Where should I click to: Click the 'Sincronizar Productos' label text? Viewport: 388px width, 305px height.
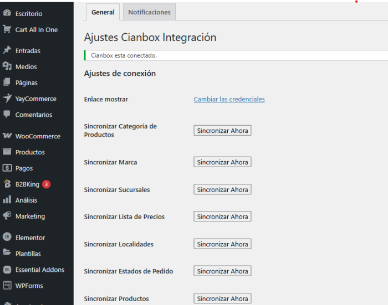(116, 299)
